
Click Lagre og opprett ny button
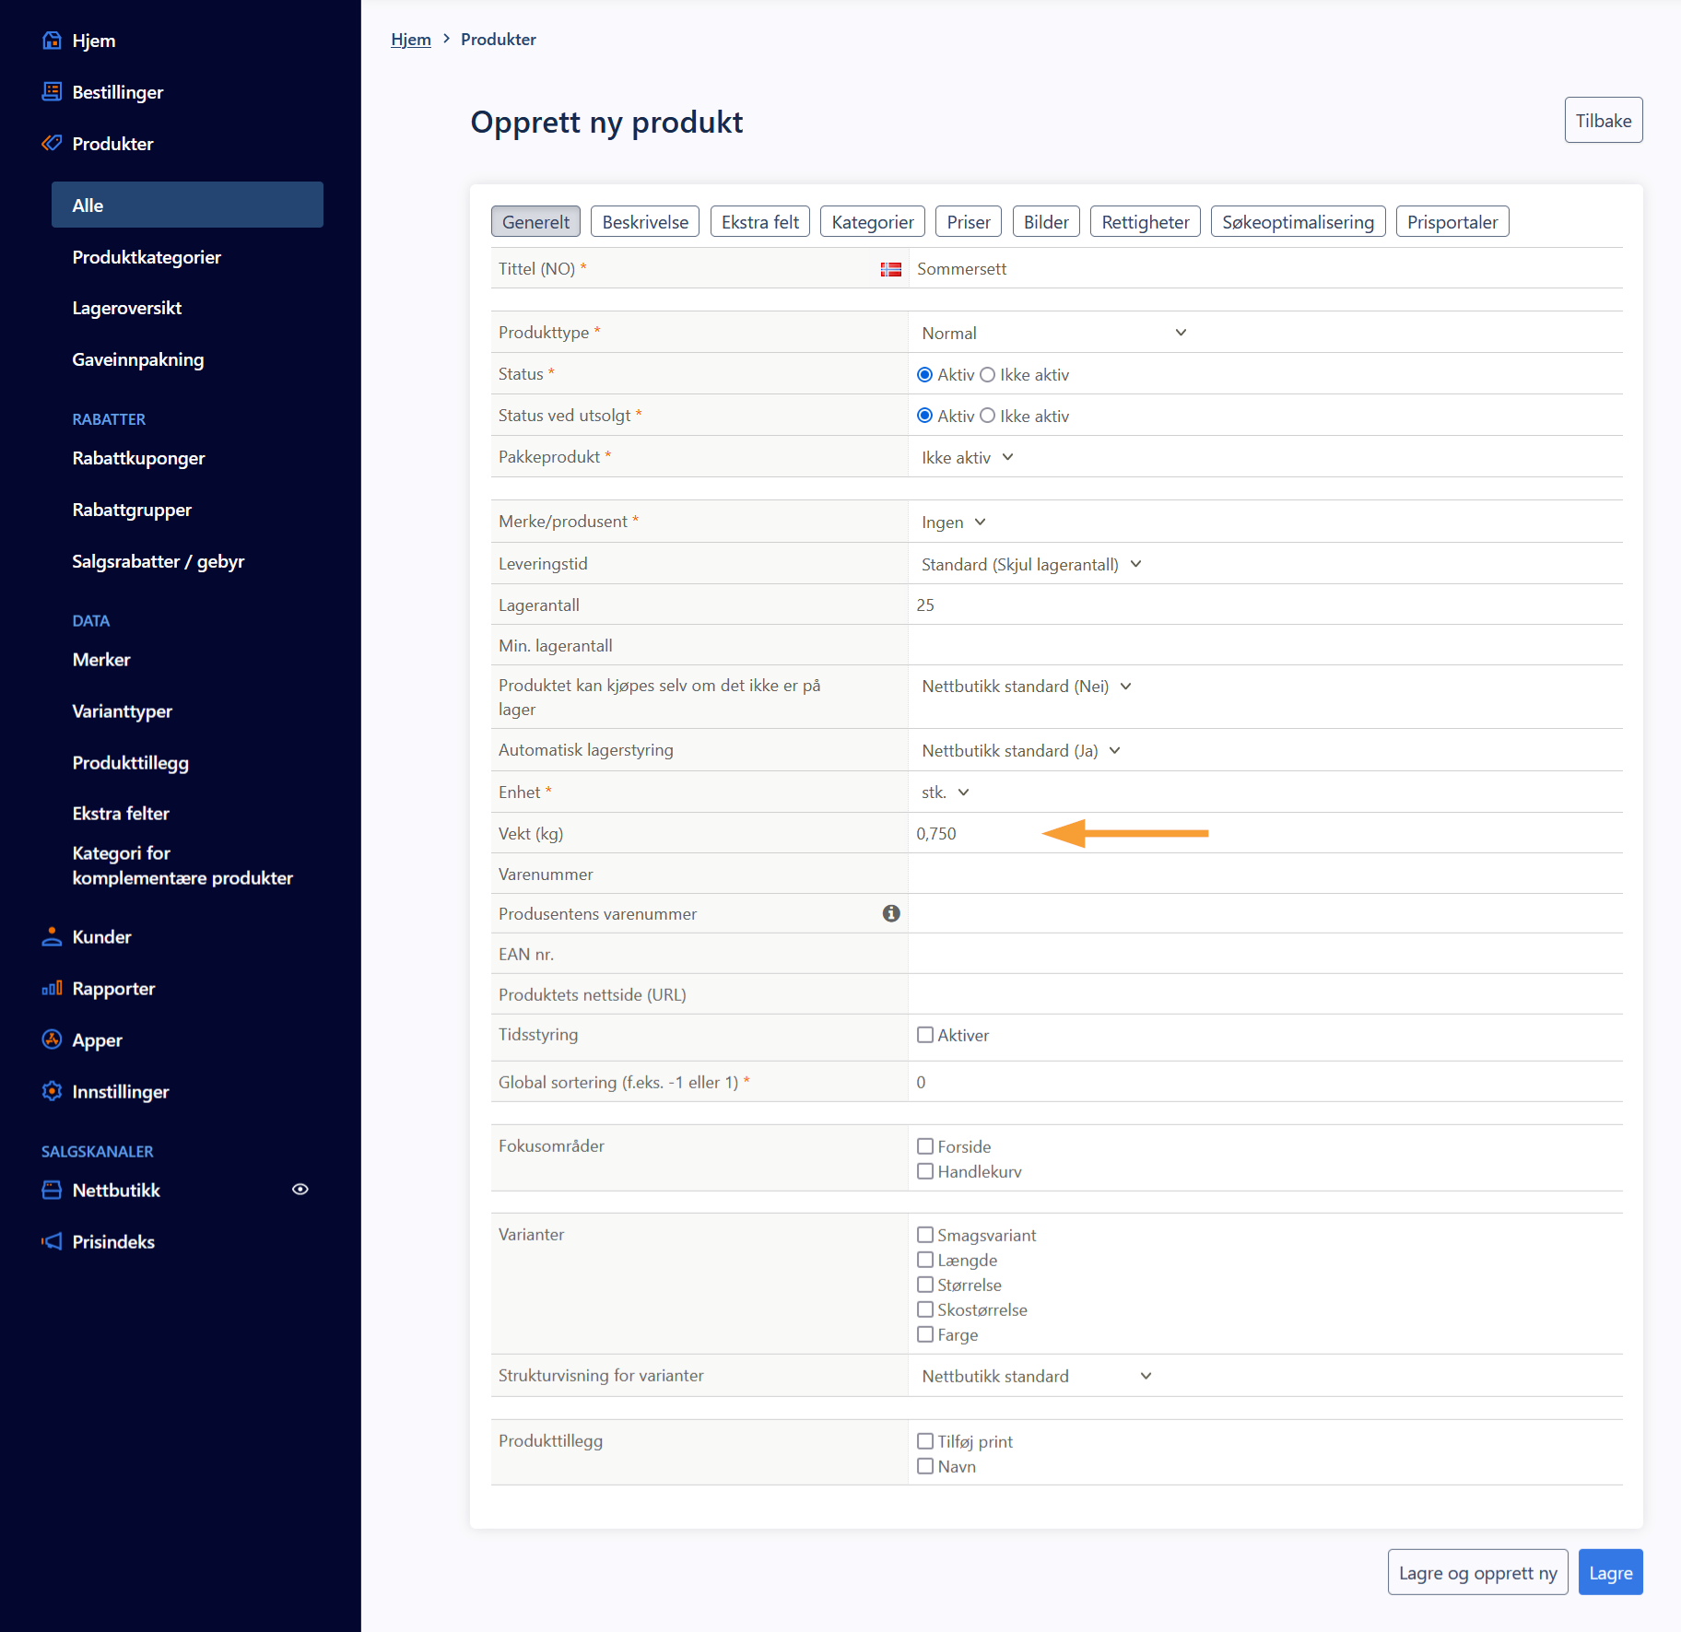(1477, 1572)
